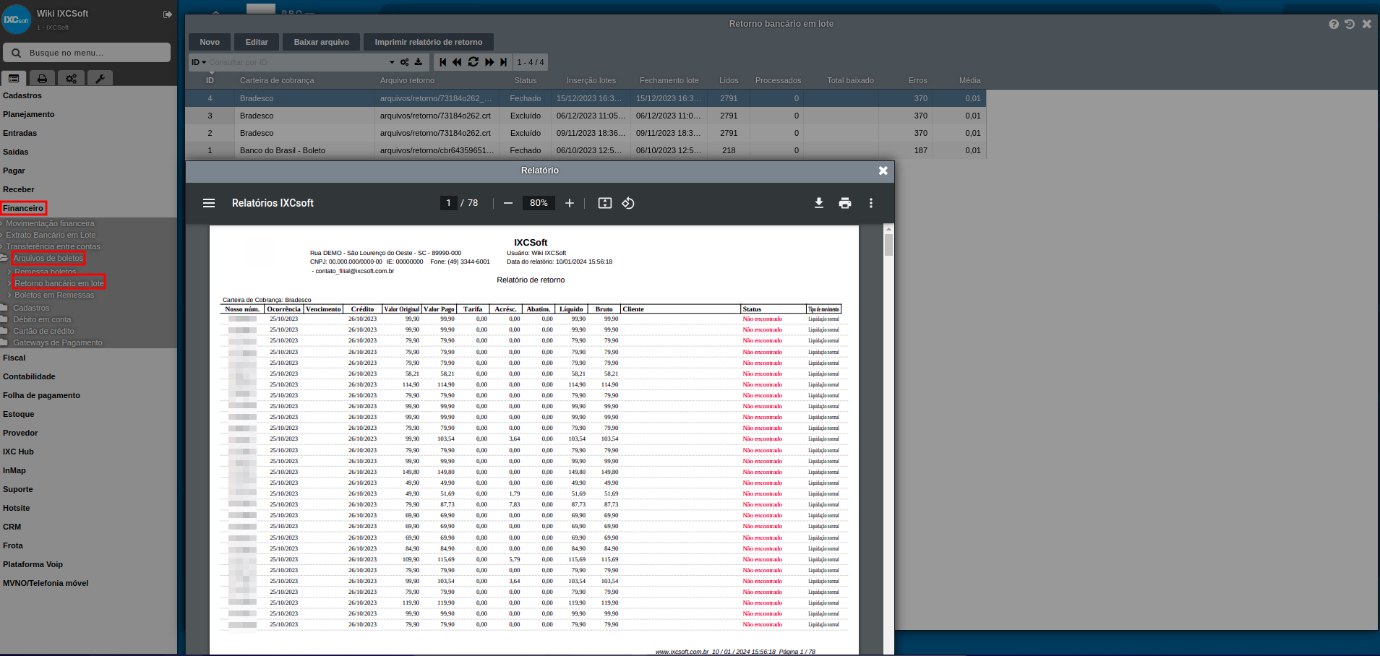The image size is (1380, 656).
Task: Click the fit to page icon
Action: 605,203
